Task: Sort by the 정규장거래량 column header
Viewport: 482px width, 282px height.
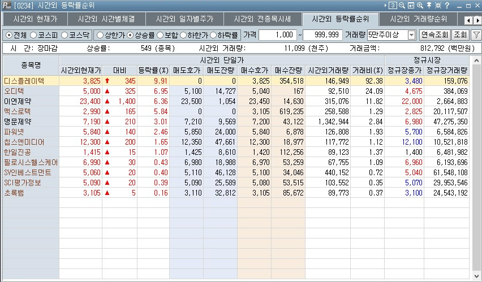Action: (x=447, y=70)
